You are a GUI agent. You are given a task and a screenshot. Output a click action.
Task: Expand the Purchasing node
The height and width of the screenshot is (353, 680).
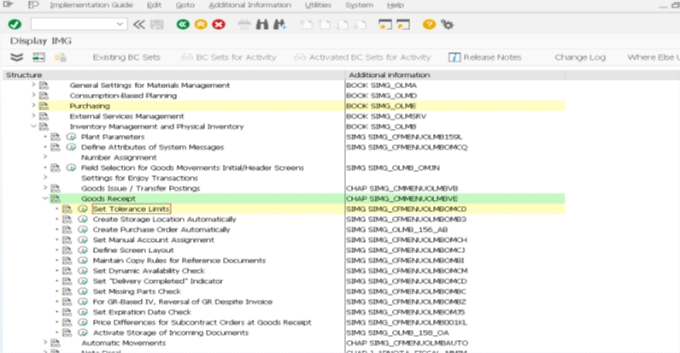click(33, 106)
